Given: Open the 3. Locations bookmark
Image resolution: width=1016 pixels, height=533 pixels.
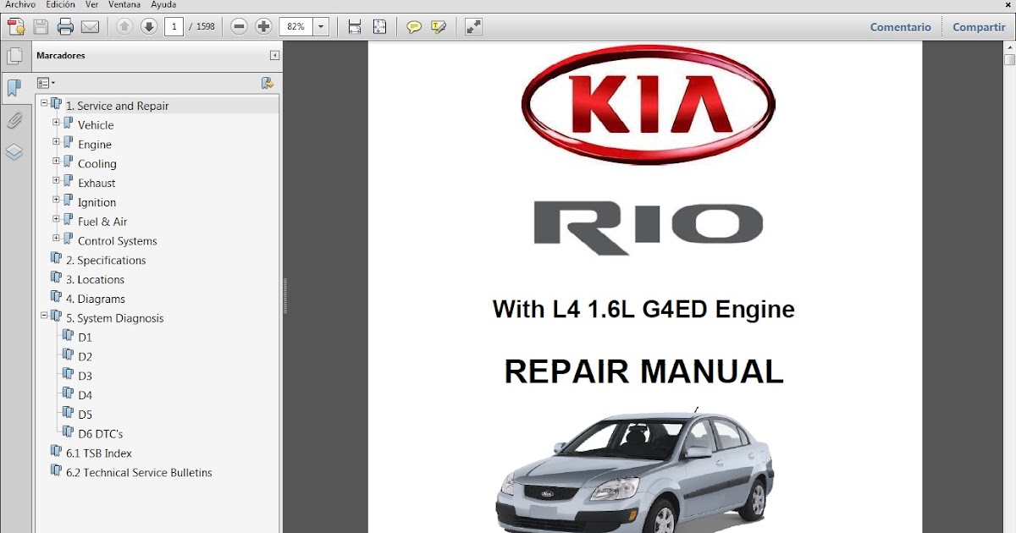Looking at the screenshot, I should pos(95,279).
